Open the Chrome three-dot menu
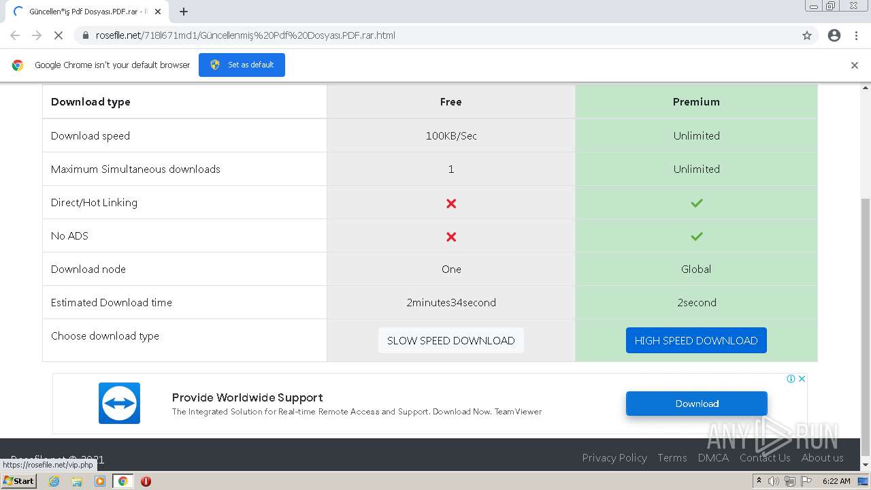Viewport: 871px width, 490px height. tap(857, 35)
